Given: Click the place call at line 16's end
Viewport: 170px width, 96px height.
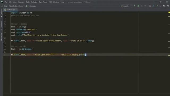Looking at the screenshot, I should point(83,55).
